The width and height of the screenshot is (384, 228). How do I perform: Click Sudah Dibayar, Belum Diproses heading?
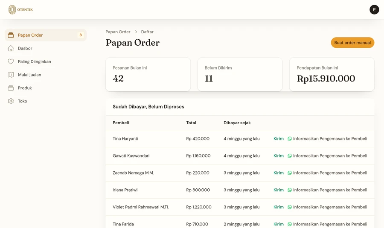148,107
